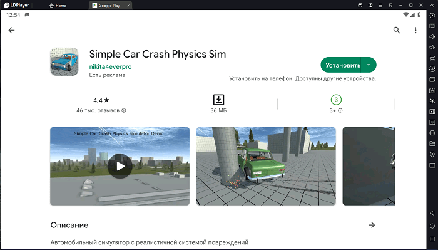This screenshot has width=438, height=250.
Task: Toggle full screen from the sidebar
Action: (432, 58)
